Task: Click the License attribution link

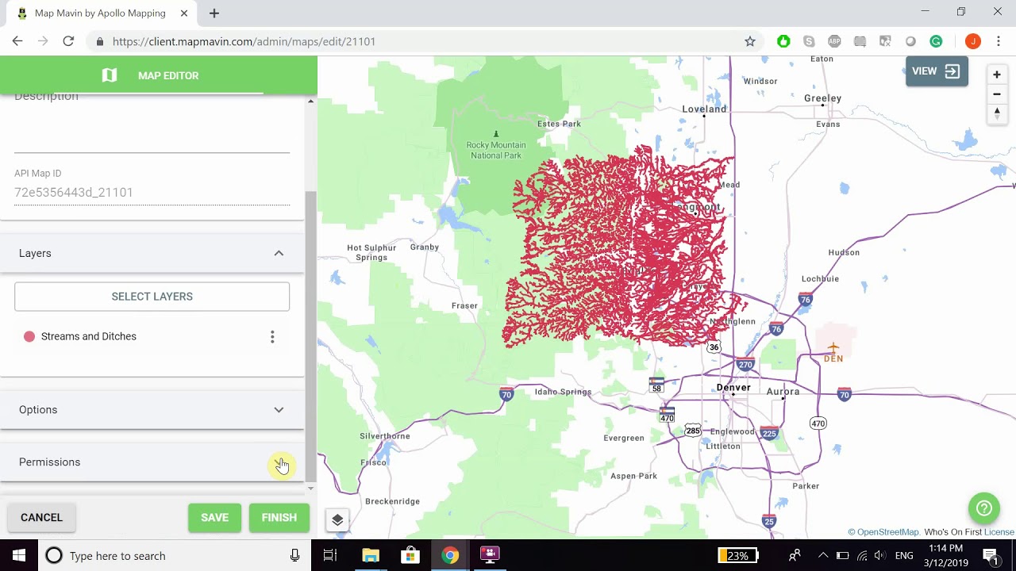Action: click(x=999, y=532)
